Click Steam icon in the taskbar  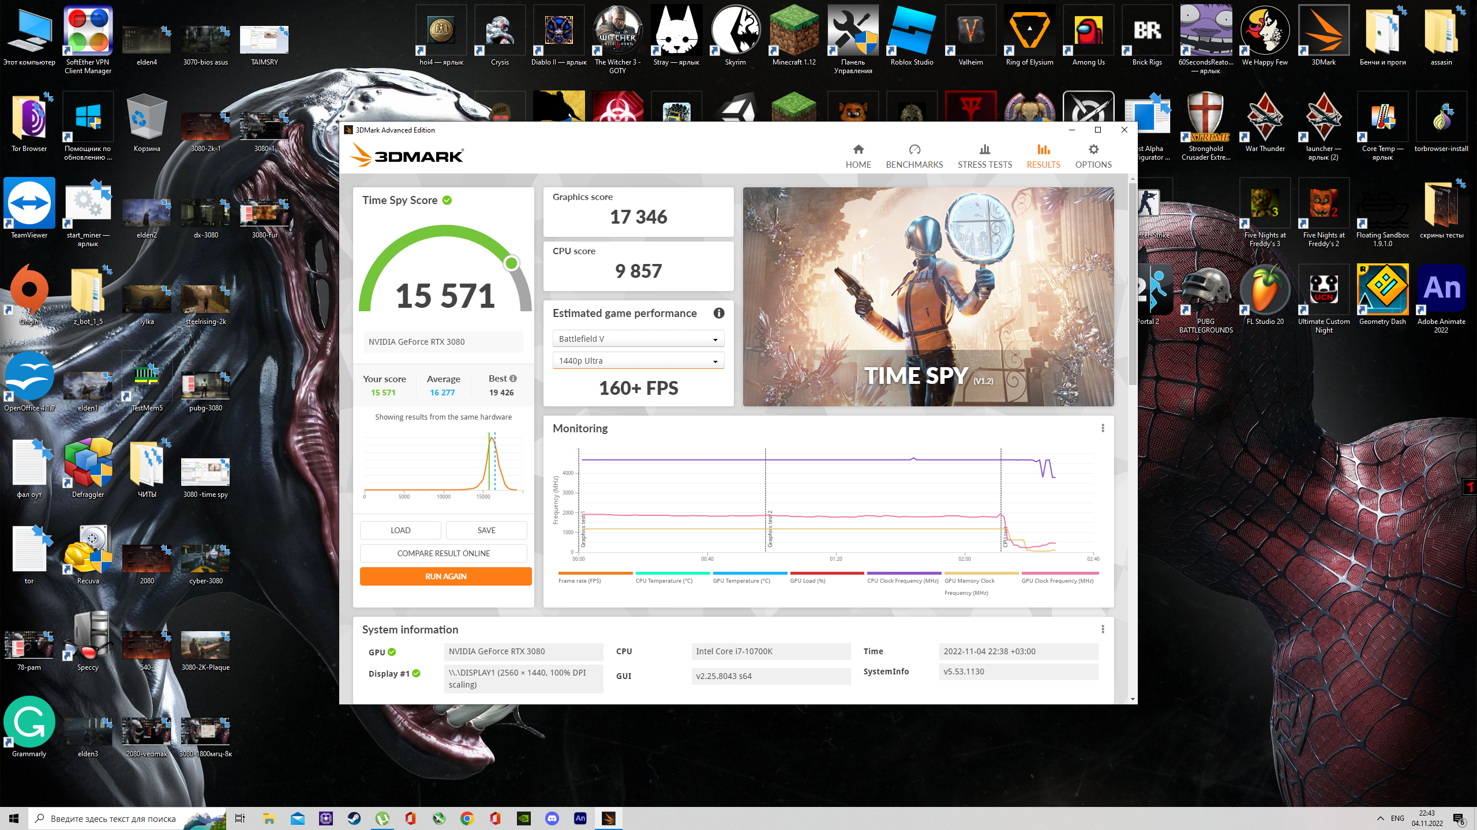click(354, 818)
